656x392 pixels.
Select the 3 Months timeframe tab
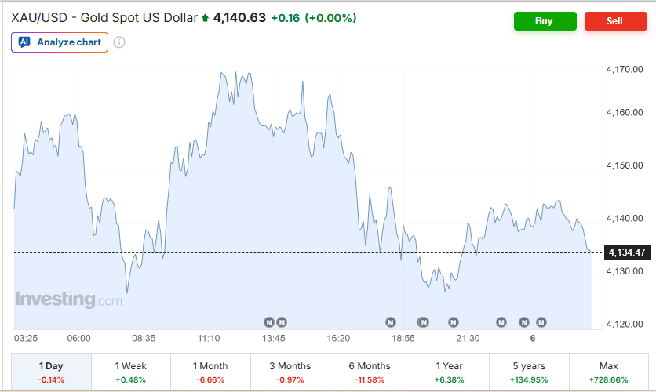290,372
